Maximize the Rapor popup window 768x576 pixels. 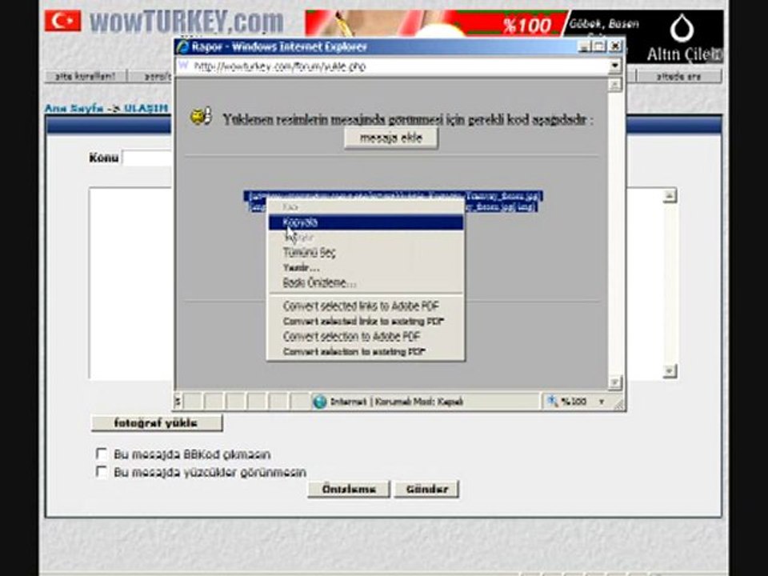click(x=599, y=47)
